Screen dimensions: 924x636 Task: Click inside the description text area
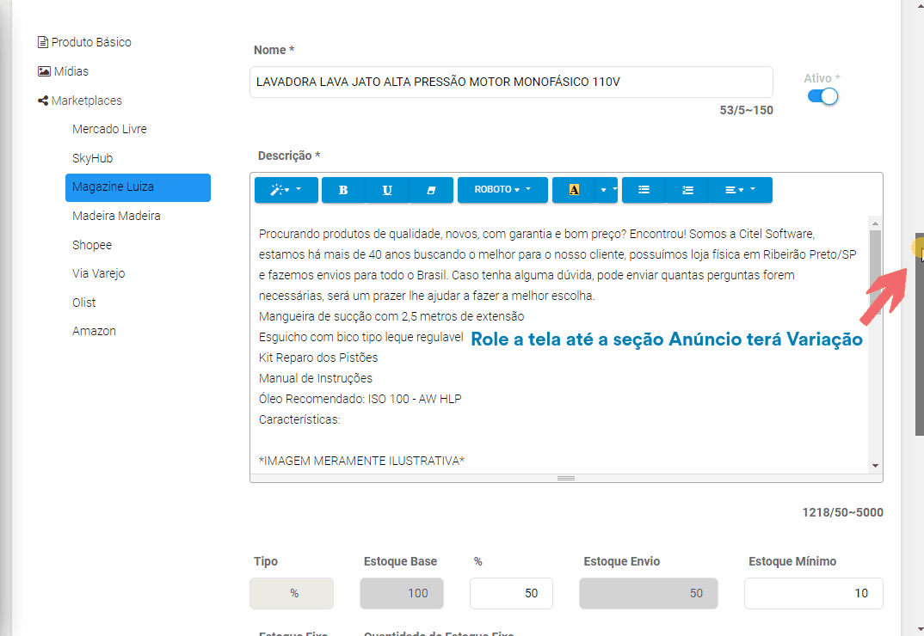click(x=558, y=345)
